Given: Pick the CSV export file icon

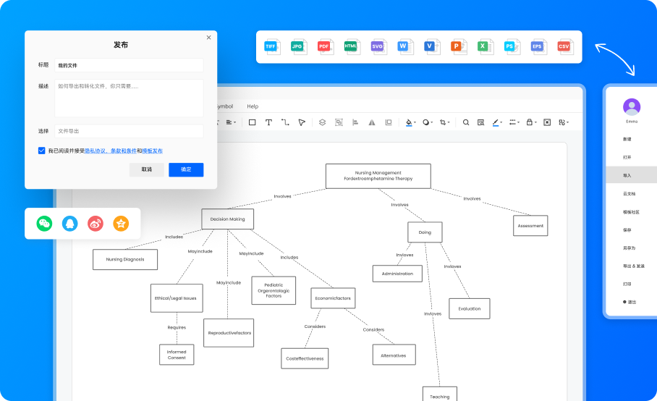Looking at the screenshot, I should click(564, 46).
